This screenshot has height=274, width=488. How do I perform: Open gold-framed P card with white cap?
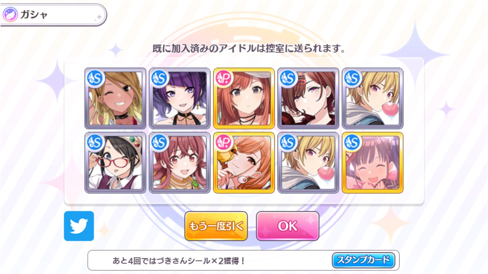[244, 98]
